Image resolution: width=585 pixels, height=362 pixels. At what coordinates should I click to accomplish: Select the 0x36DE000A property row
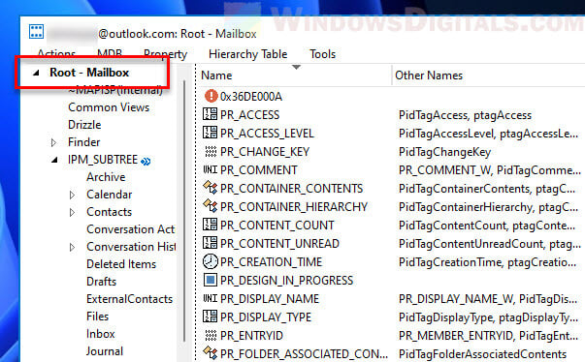251,97
